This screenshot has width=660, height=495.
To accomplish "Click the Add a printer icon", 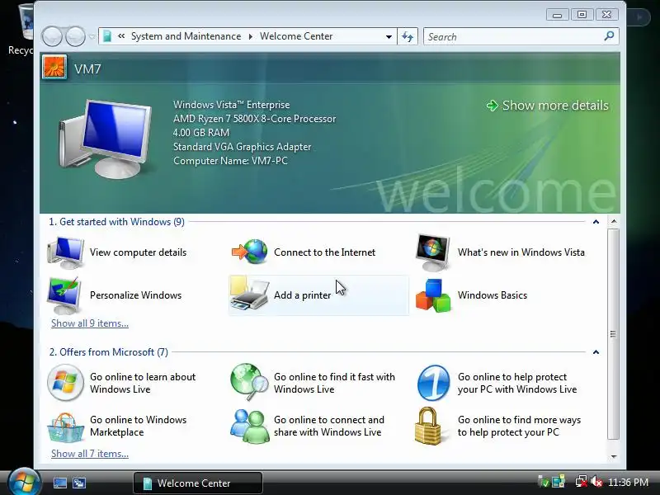I will click(x=250, y=295).
